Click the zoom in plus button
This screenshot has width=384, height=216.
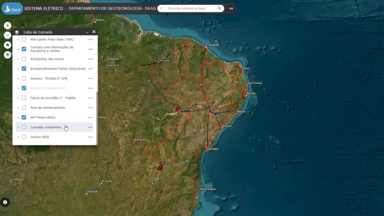[7, 25]
